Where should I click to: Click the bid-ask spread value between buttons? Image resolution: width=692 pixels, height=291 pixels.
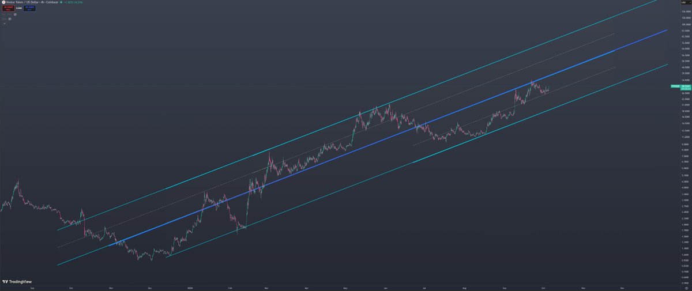19,8
